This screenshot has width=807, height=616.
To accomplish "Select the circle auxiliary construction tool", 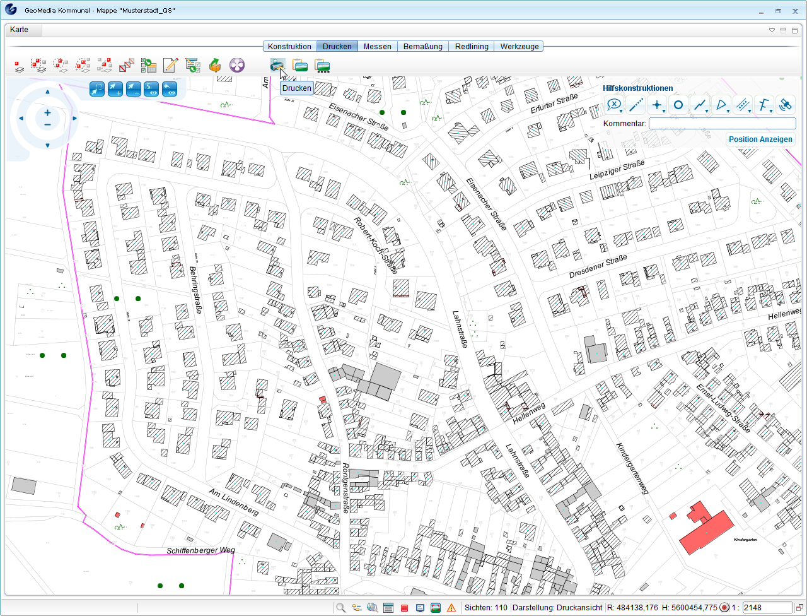I will coord(678,105).
